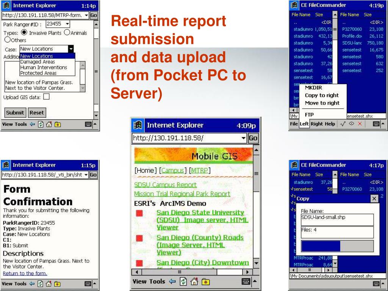Image resolution: width=388 pixels, height=291 pixels.
Task: Open the address dropdown in the center Mobile GIS browser
Action: 244,138
